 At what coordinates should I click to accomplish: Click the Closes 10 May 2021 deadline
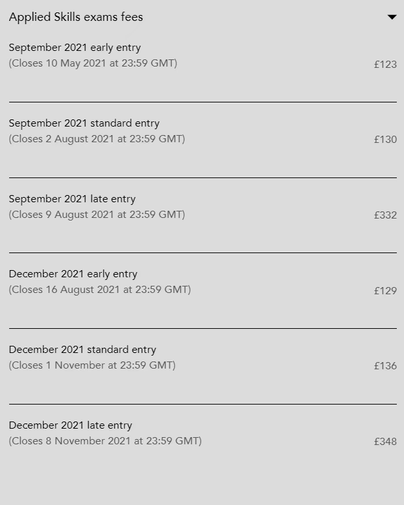(93, 63)
